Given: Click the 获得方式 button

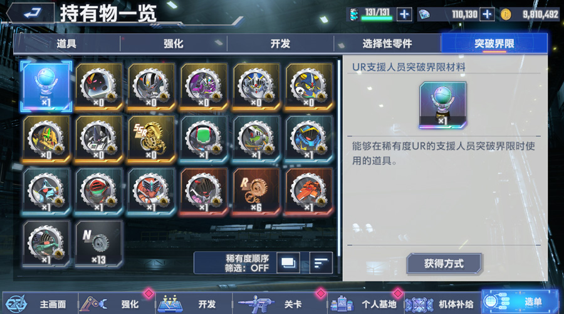Looking at the screenshot, I should coord(444,264).
